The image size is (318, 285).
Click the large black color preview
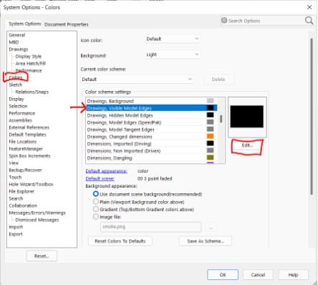click(247, 117)
